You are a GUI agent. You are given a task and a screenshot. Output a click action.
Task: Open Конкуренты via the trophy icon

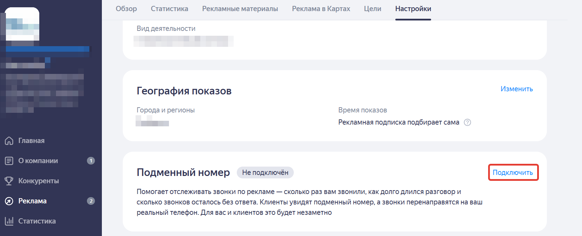click(9, 181)
